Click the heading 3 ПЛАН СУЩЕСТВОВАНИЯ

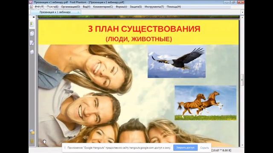[144, 29]
